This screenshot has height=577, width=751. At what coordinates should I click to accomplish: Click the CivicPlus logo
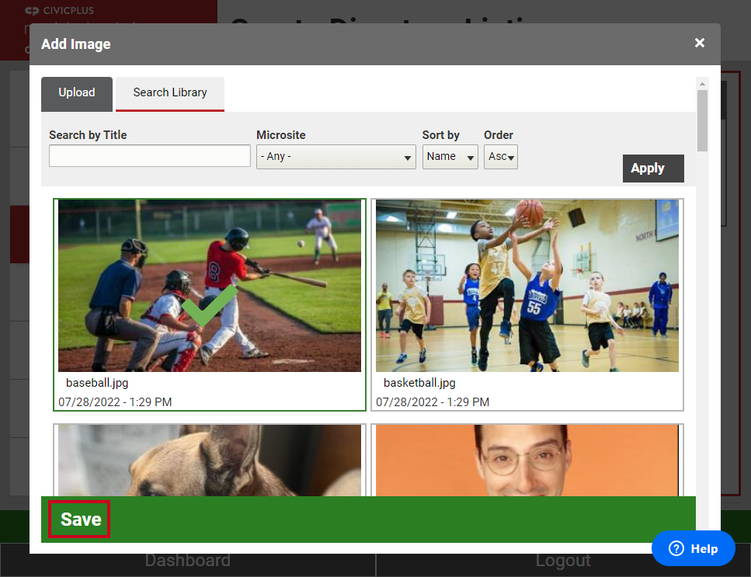(59, 11)
